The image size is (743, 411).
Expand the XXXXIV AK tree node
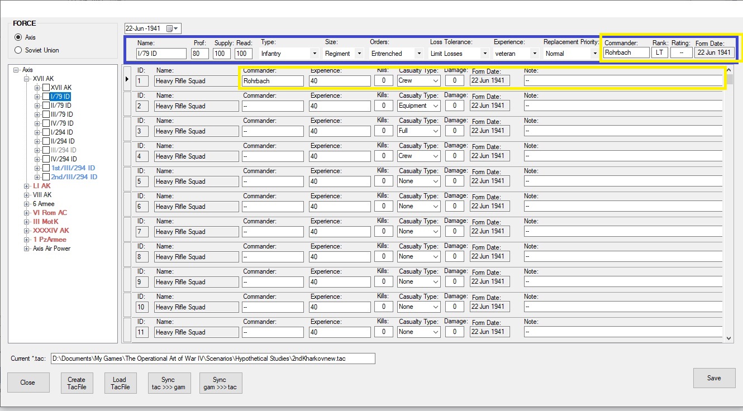pos(27,231)
